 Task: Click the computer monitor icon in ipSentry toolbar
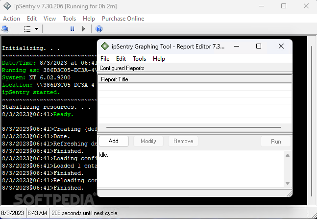(x=5, y=29)
